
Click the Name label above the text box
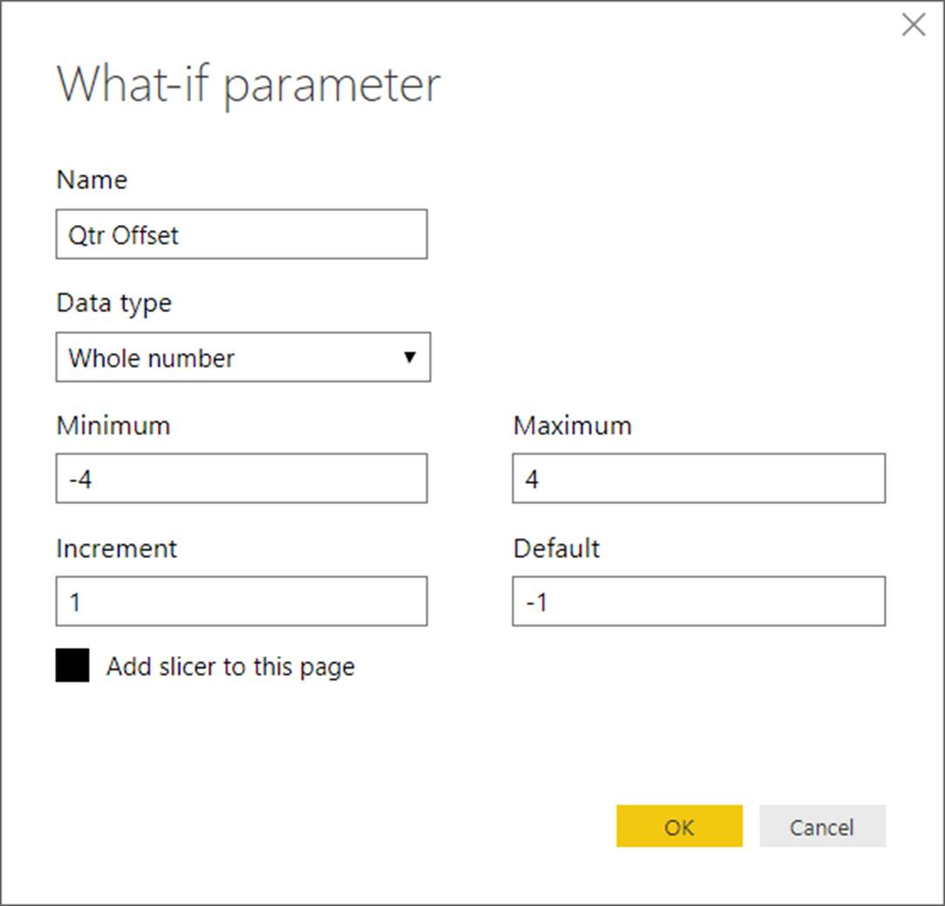[x=92, y=180]
